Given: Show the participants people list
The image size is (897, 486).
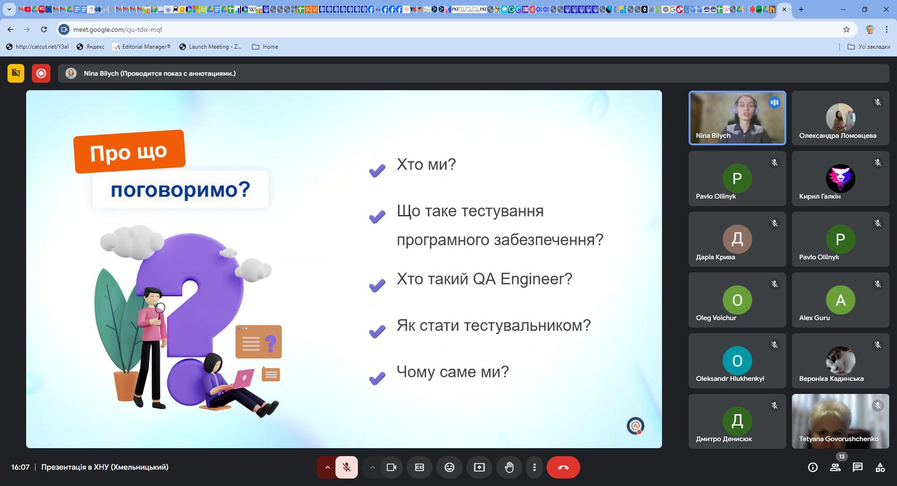Looking at the screenshot, I should (835, 467).
